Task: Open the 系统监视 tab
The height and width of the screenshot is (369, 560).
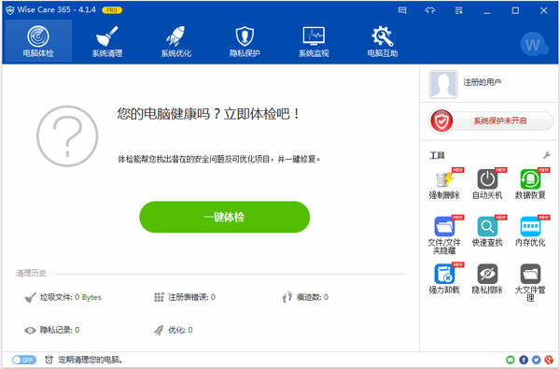Action: point(314,41)
